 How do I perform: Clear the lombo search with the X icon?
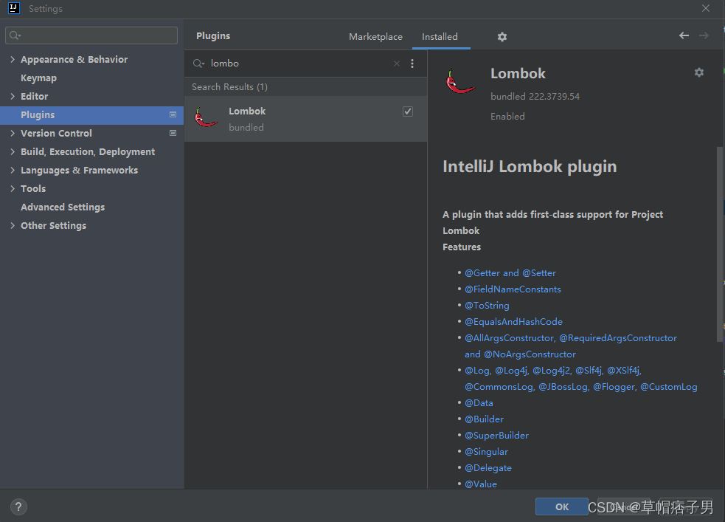(396, 63)
